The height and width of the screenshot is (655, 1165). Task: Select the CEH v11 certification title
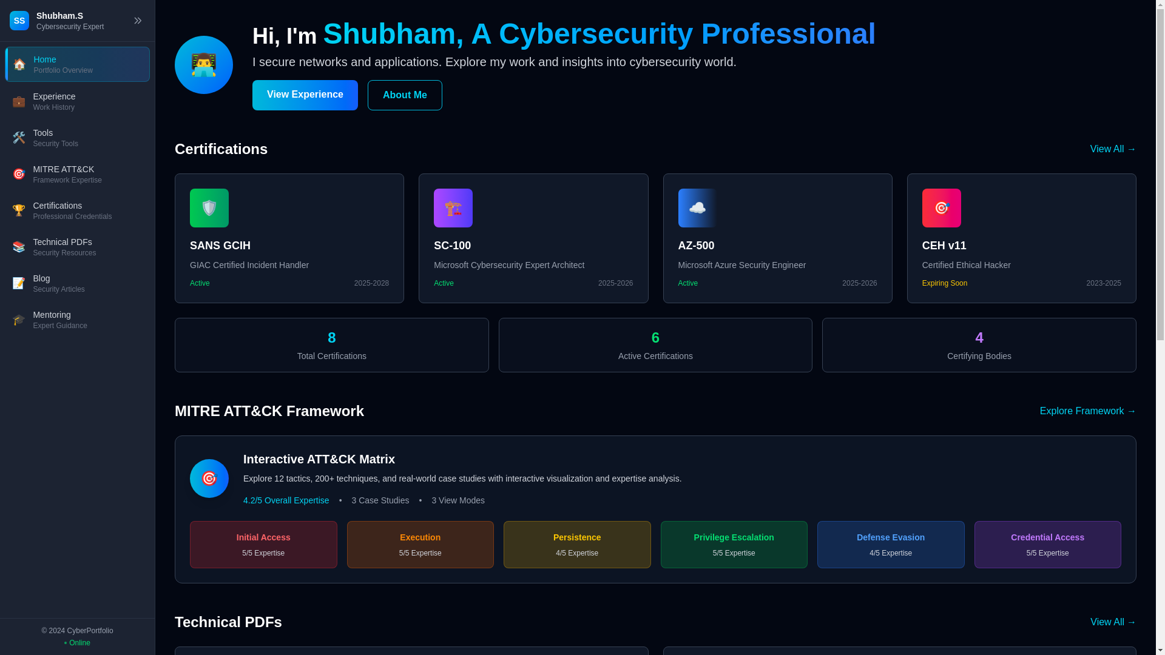pyautogui.click(x=944, y=246)
